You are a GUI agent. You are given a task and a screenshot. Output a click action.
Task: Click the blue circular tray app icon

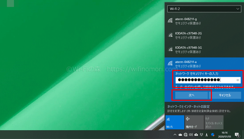coord(213,134)
